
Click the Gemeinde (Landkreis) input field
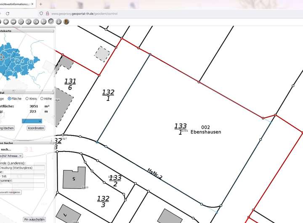coord(22,167)
